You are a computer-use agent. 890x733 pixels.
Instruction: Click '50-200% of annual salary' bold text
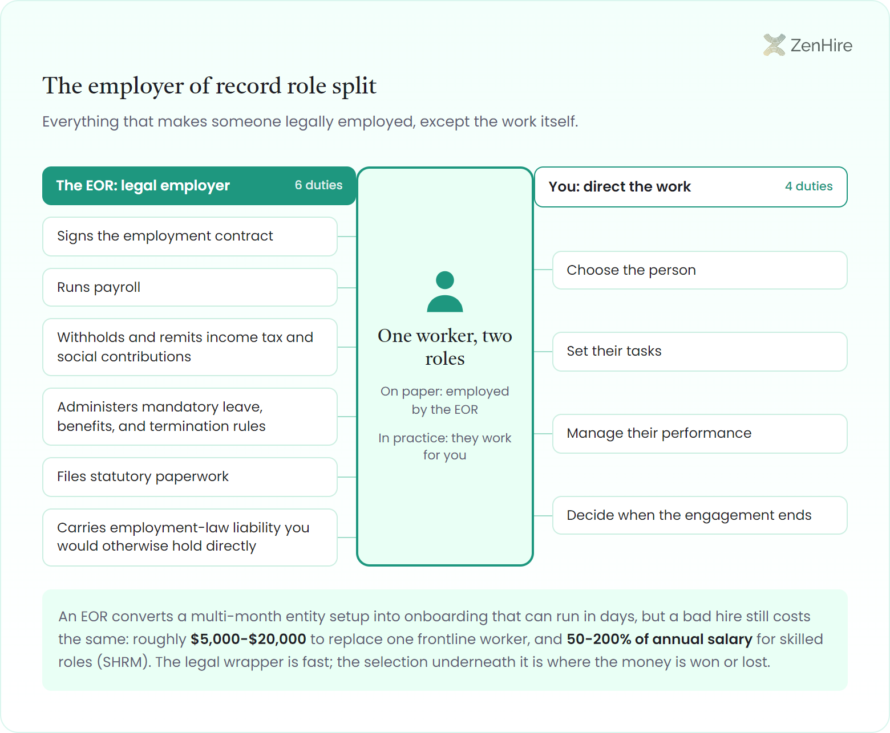pyautogui.click(x=660, y=639)
